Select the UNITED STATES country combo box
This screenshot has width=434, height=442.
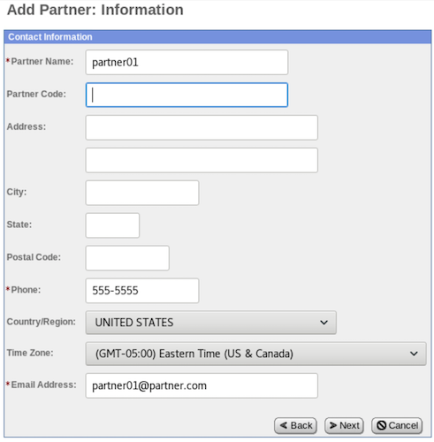coord(211,323)
